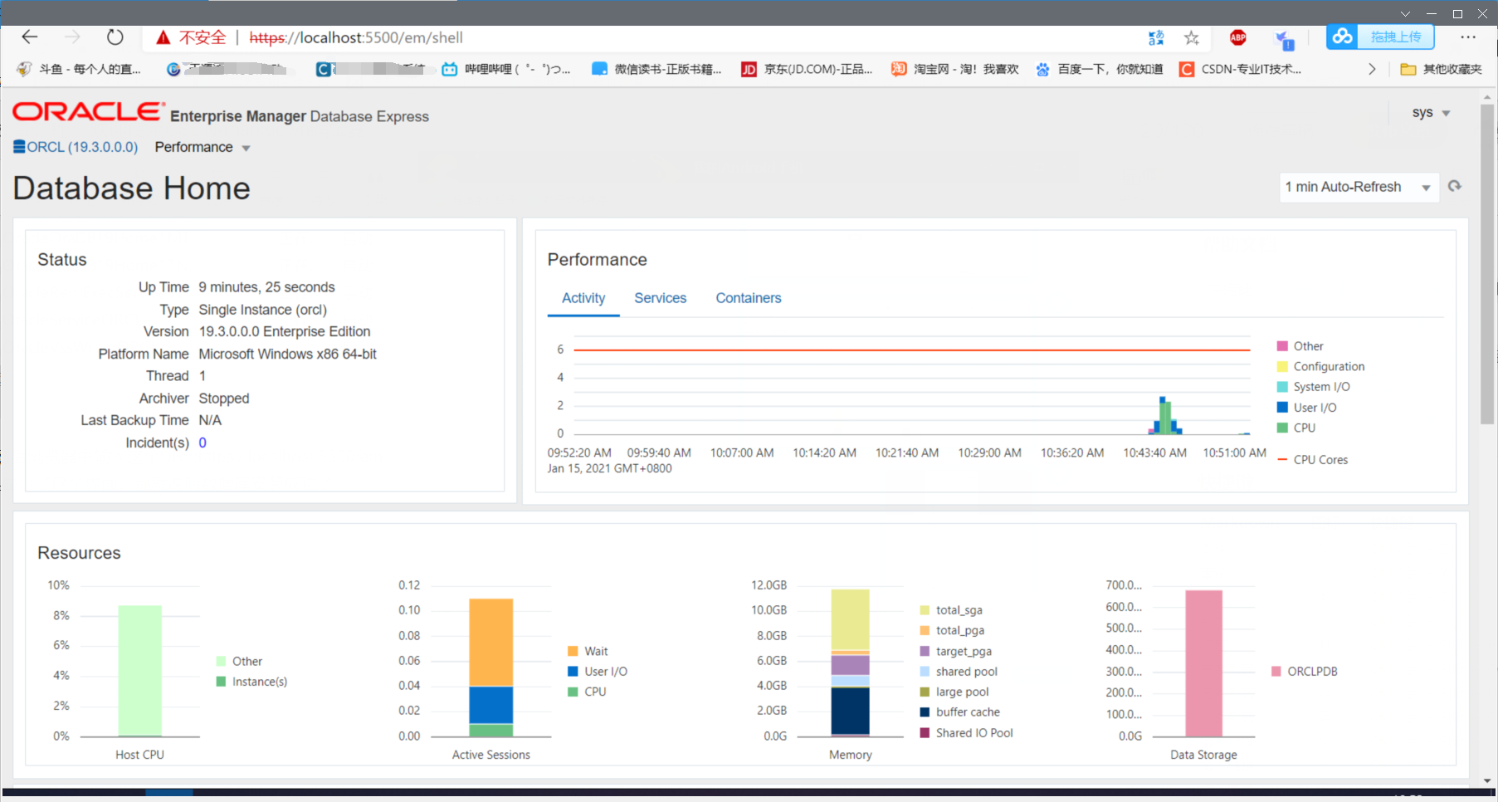The image size is (1498, 802).
Task: Open the Performance dropdown menu
Action: (x=202, y=147)
